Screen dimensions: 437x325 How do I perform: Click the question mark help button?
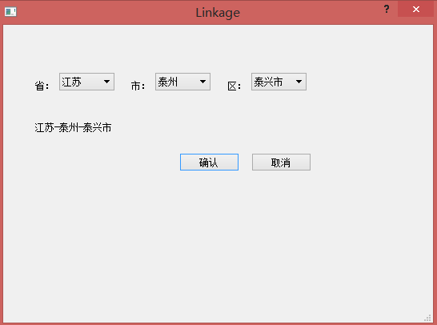coord(387,9)
